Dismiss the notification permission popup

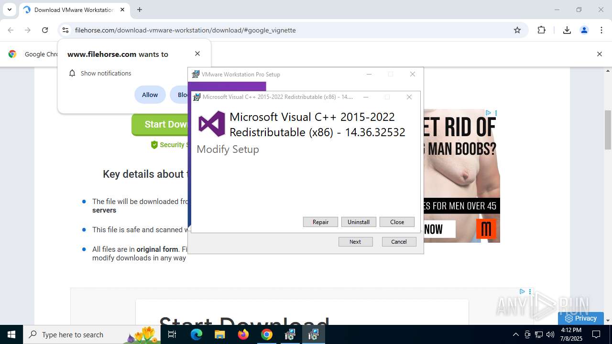(x=197, y=54)
